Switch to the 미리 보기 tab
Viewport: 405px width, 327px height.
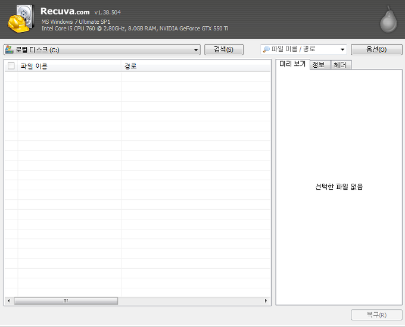[292, 64]
